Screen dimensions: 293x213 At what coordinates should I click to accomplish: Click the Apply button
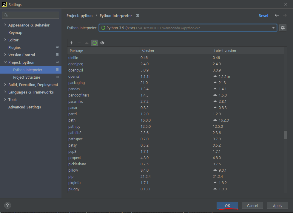pos(277,206)
